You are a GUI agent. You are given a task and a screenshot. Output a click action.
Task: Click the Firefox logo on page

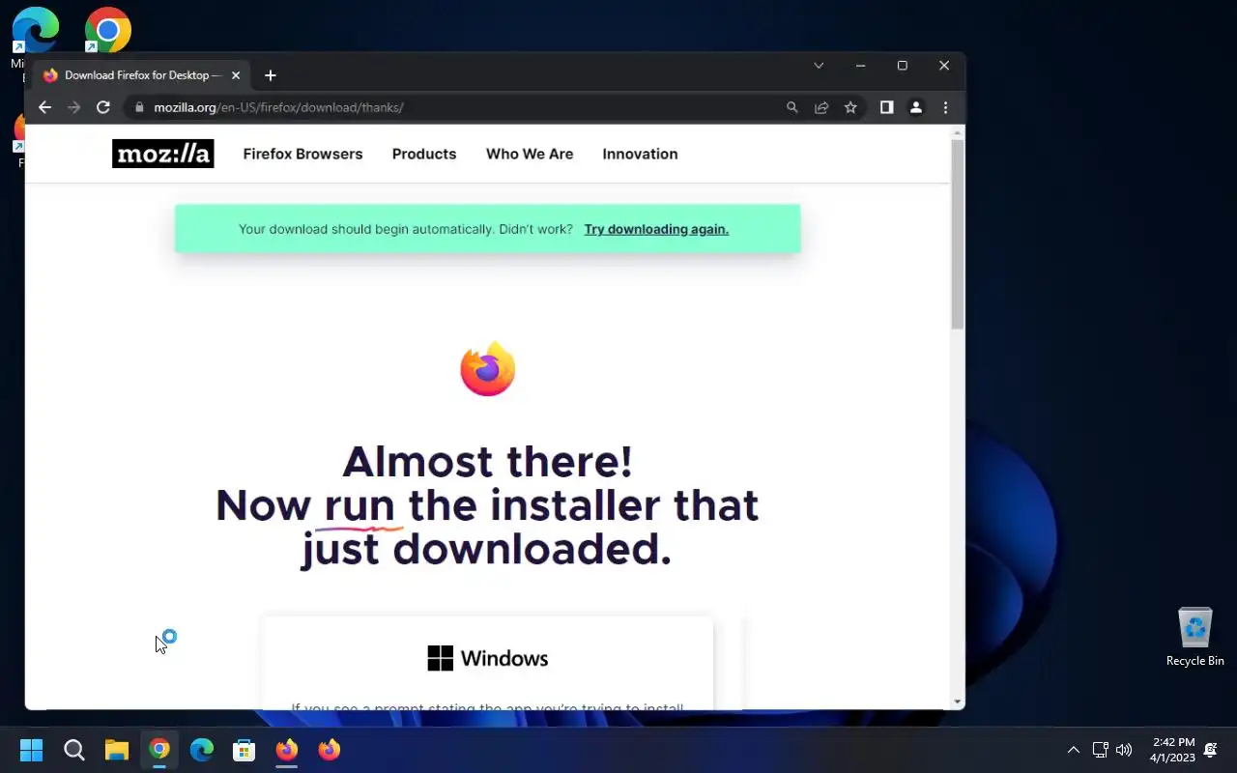(x=488, y=369)
